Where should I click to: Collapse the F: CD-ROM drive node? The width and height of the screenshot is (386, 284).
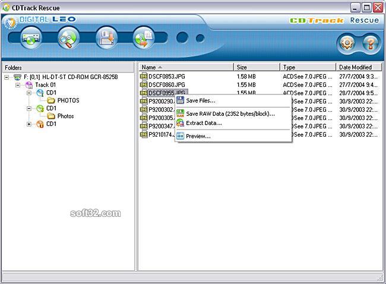coord(7,77)
